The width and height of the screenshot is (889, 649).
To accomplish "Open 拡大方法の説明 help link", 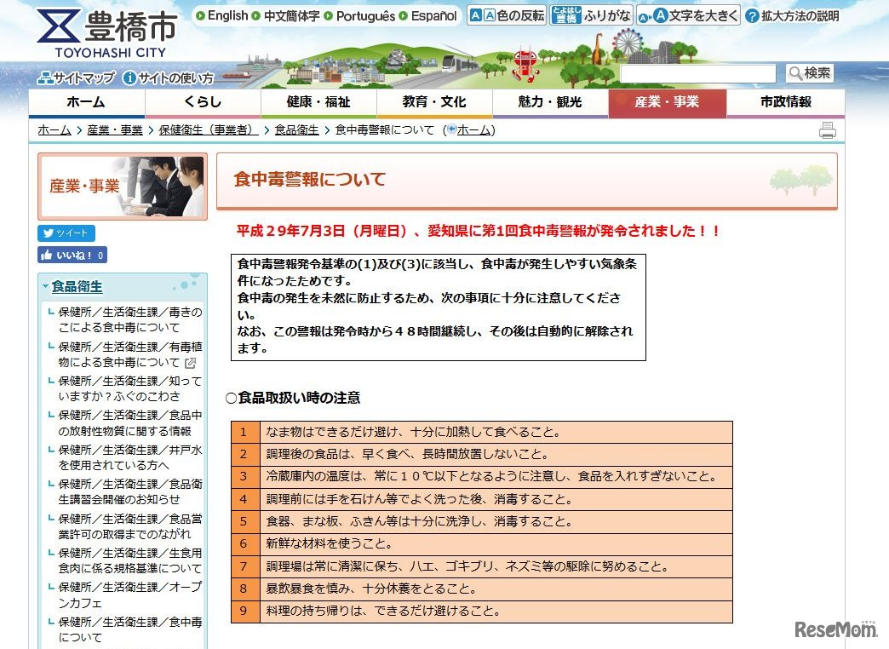I will (x=792, y=15).
